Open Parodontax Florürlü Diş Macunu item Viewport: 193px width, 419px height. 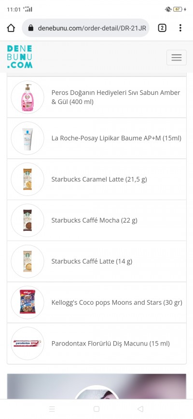[x=96, y=344]
